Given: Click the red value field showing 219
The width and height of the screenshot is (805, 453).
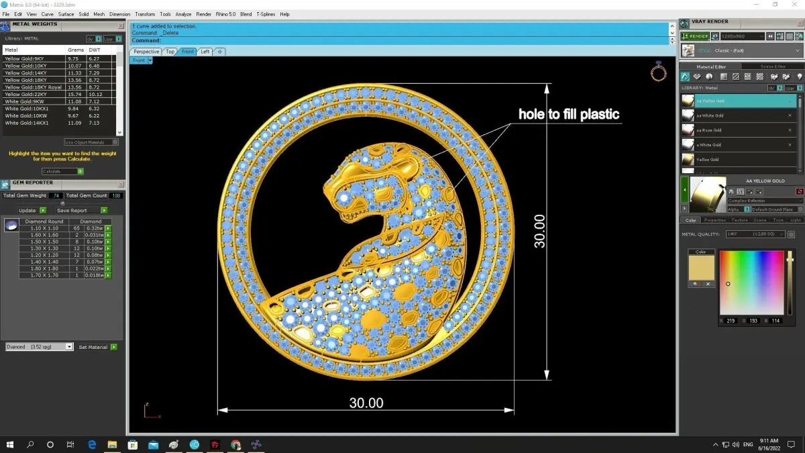Looking at the screenshot, I should (x=731, y=321).
